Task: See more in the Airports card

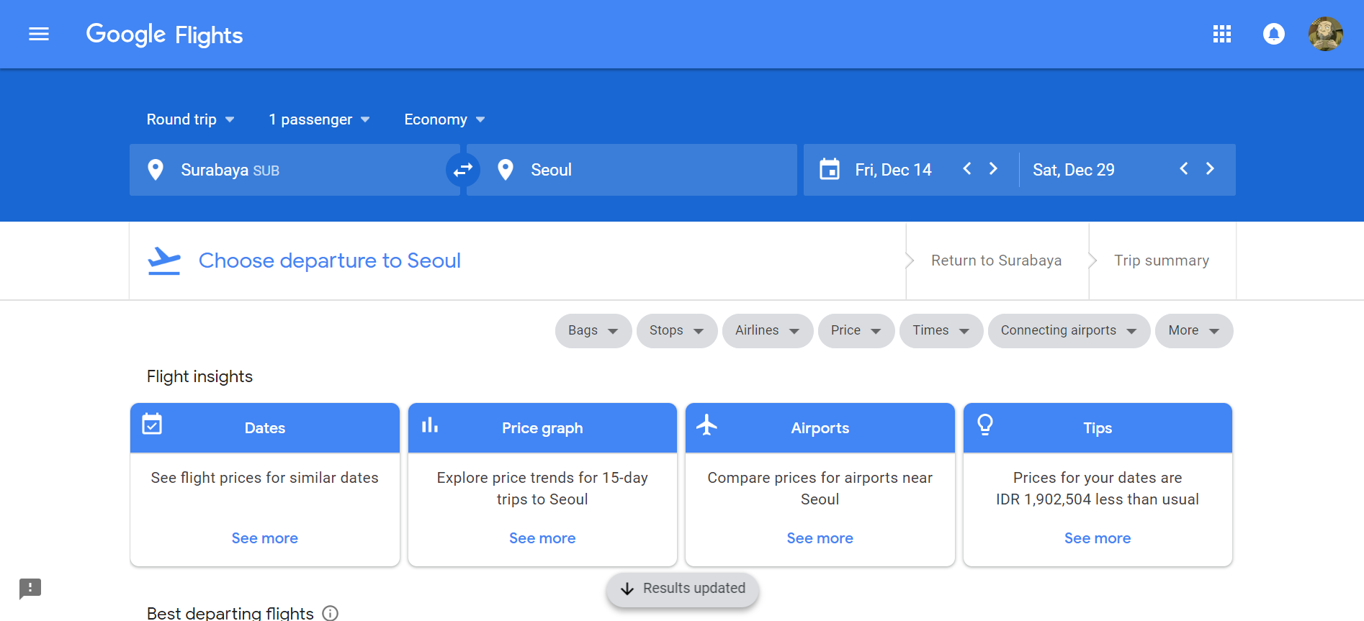Action: click(x=820, y=538)
